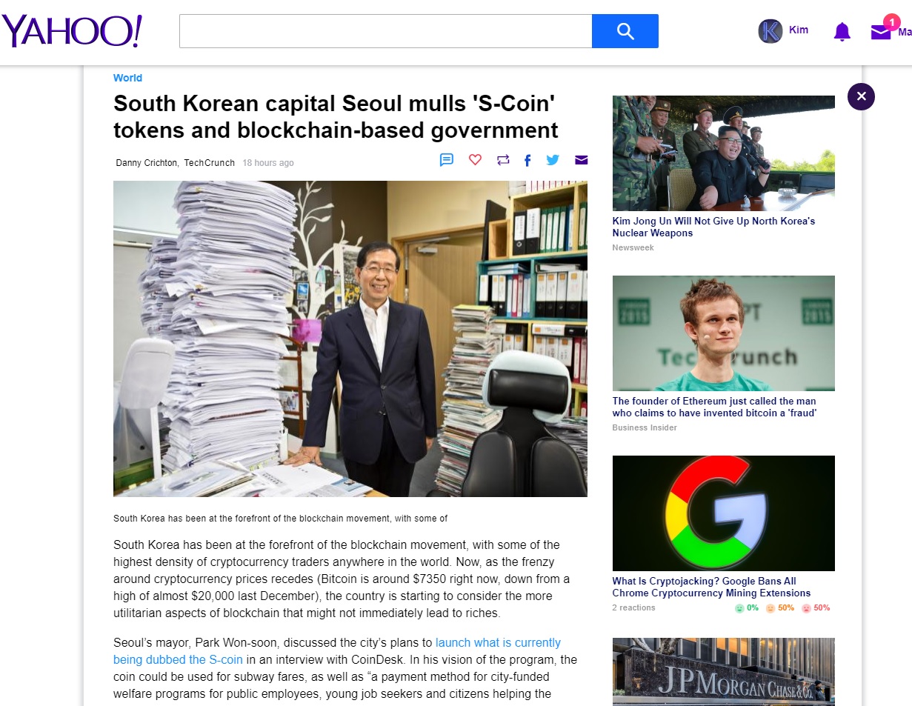Share article on Twitter bird icon
912x706 pixels.
(553, 159)
